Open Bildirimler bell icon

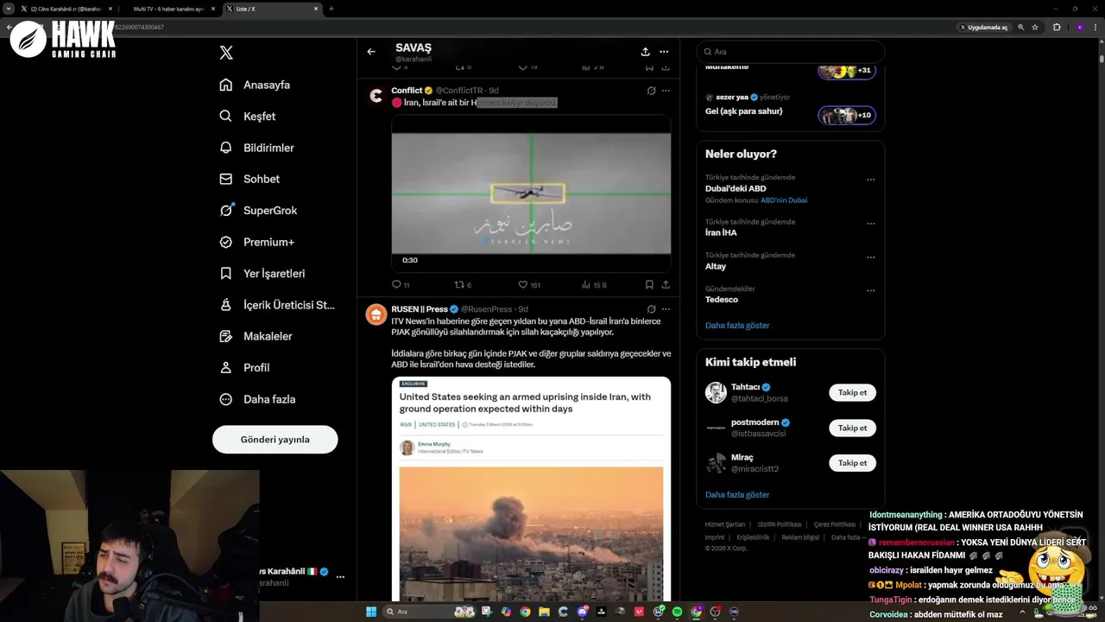[226, 148]
